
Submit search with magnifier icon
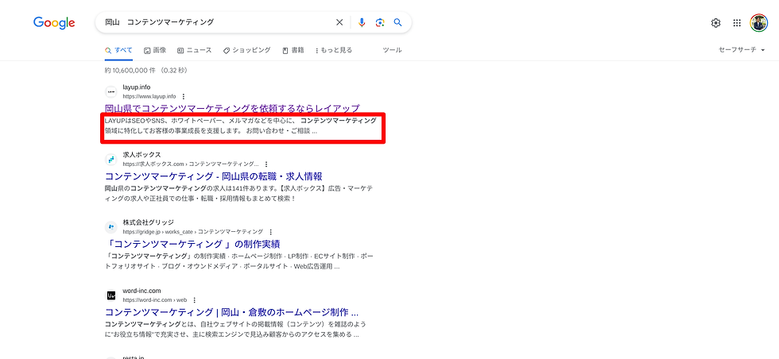click(x=397, y=22)
